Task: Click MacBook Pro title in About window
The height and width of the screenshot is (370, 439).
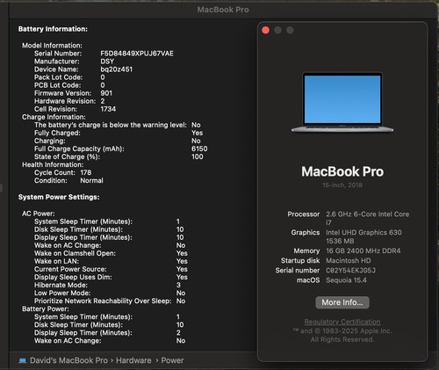Action: [342, 171]
